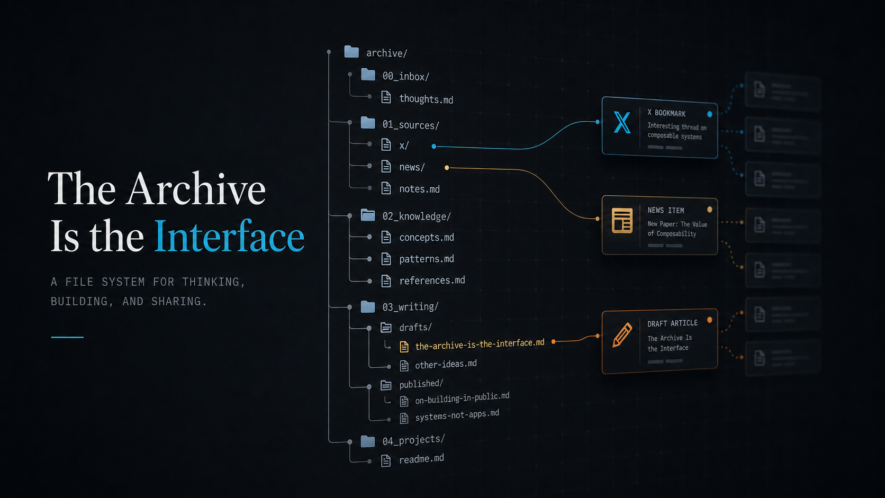Click the 00_inbox folder icon
885x498 pixels.
[368, 75]
